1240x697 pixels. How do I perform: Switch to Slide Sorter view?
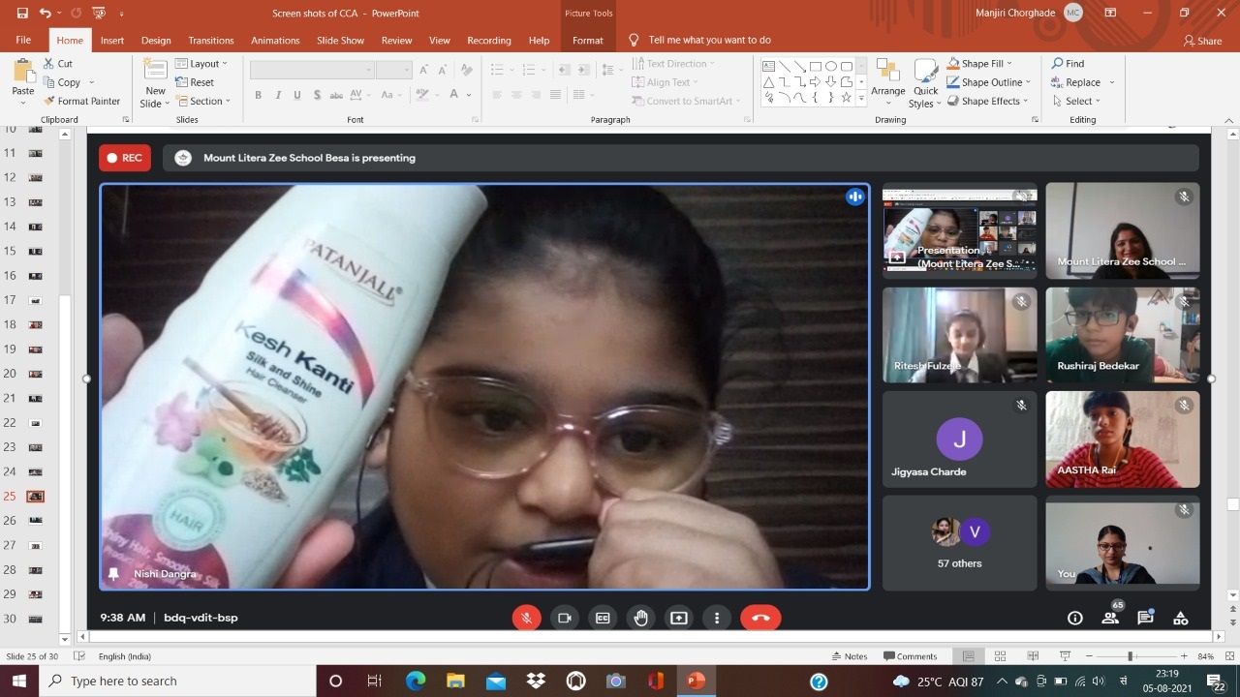tap(1000, 656)
